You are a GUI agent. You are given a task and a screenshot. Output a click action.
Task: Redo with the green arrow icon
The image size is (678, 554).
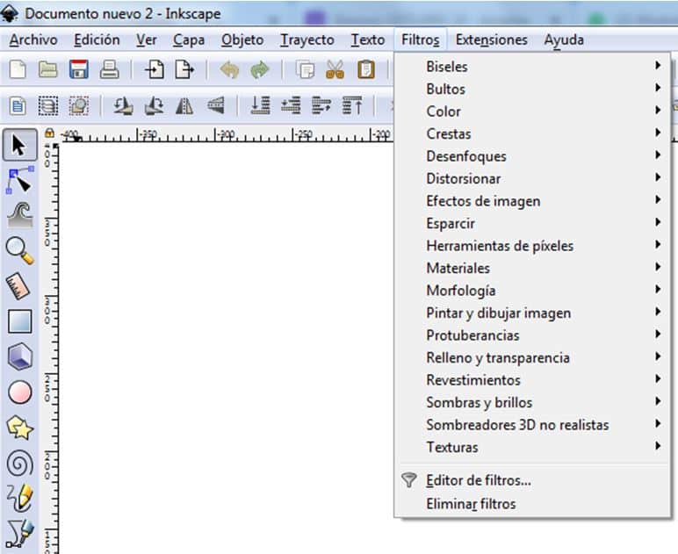pos(259,69)
